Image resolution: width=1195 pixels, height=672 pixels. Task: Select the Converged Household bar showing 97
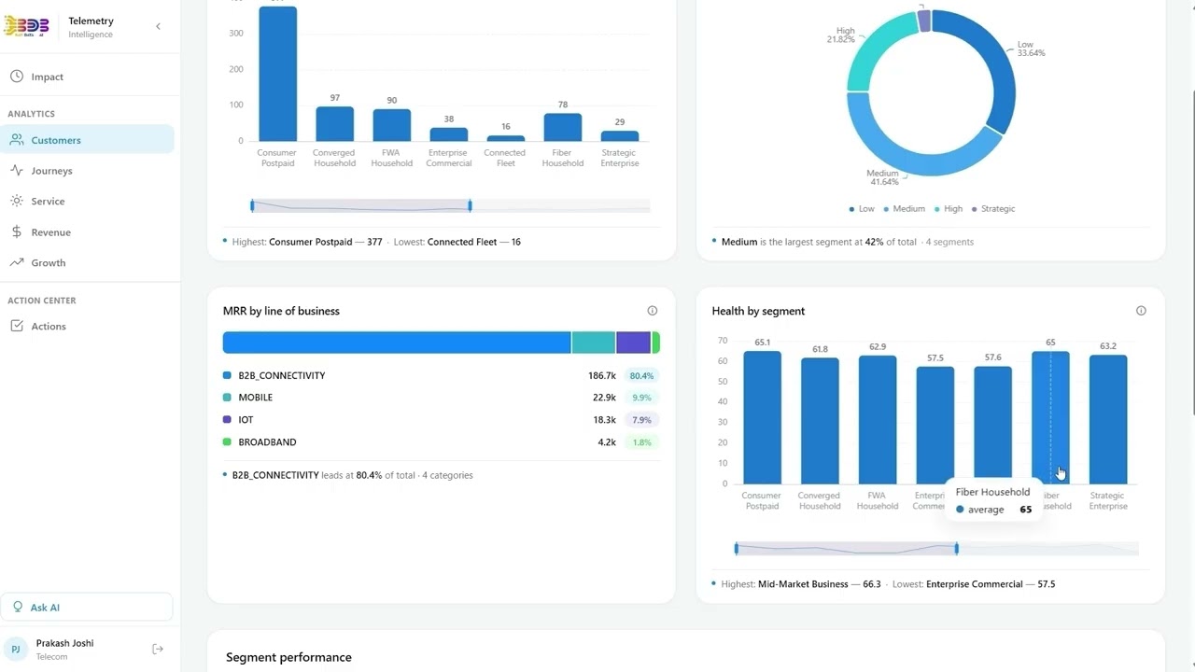pos(334,124)
